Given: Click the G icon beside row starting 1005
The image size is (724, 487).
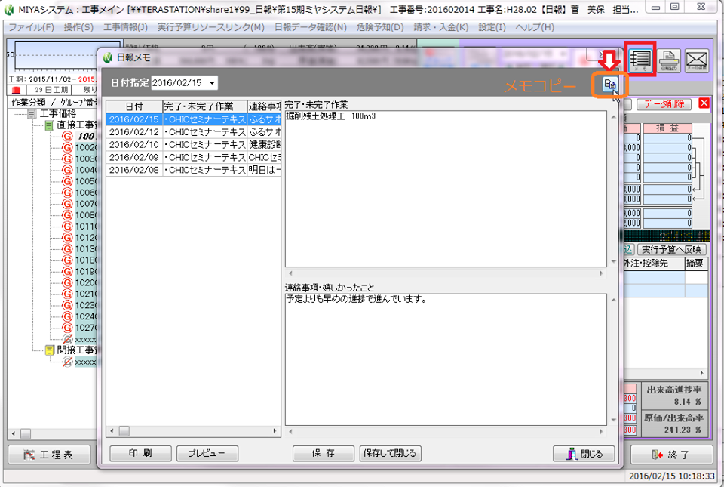Looking at the screenshot, I should 67,181.
